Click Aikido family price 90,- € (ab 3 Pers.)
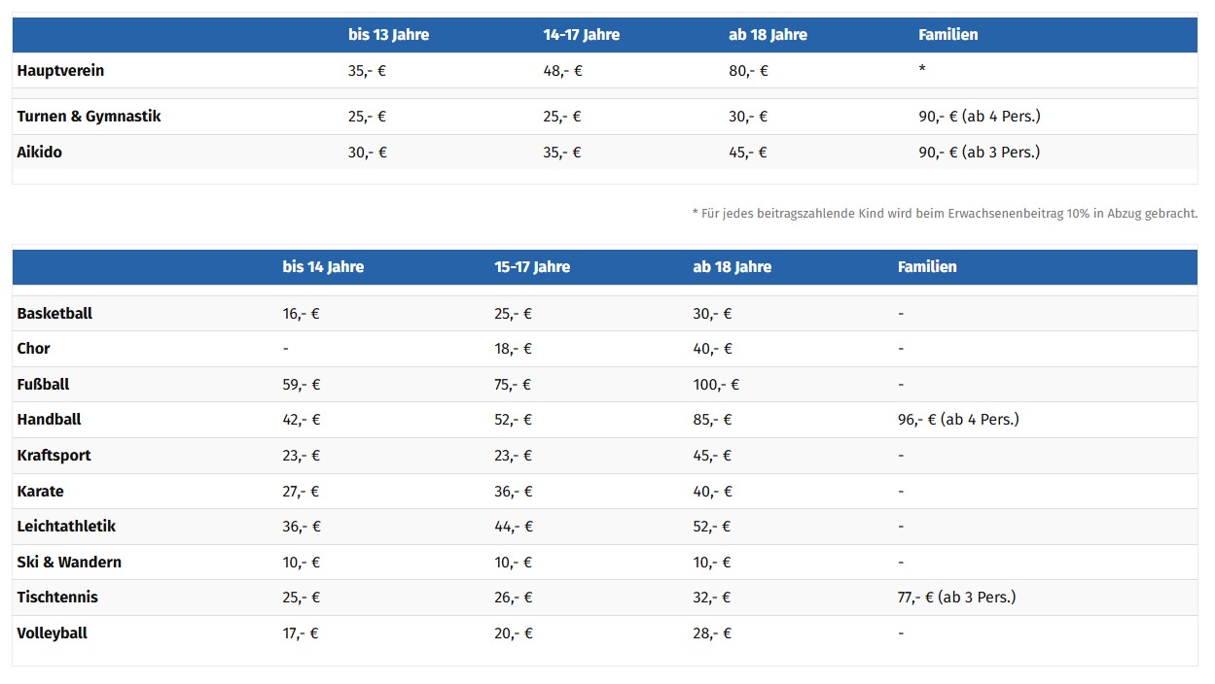The image size is (1215, 684). click(x=979, y=153)
